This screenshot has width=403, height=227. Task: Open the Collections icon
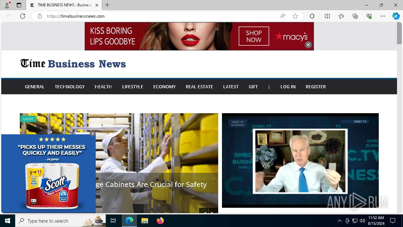[355, 16]
